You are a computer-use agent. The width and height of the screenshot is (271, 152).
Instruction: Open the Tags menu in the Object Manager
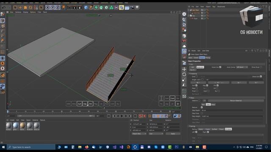pos(214,7)
